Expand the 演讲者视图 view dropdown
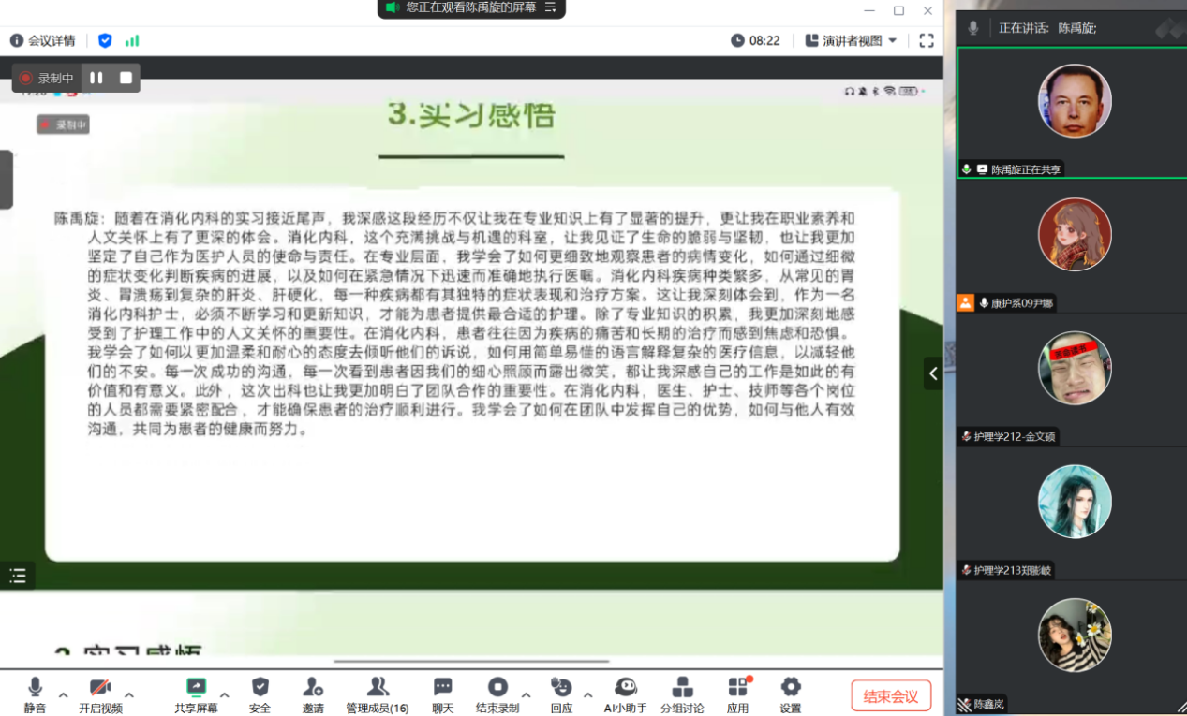 [x=852, y=40]
